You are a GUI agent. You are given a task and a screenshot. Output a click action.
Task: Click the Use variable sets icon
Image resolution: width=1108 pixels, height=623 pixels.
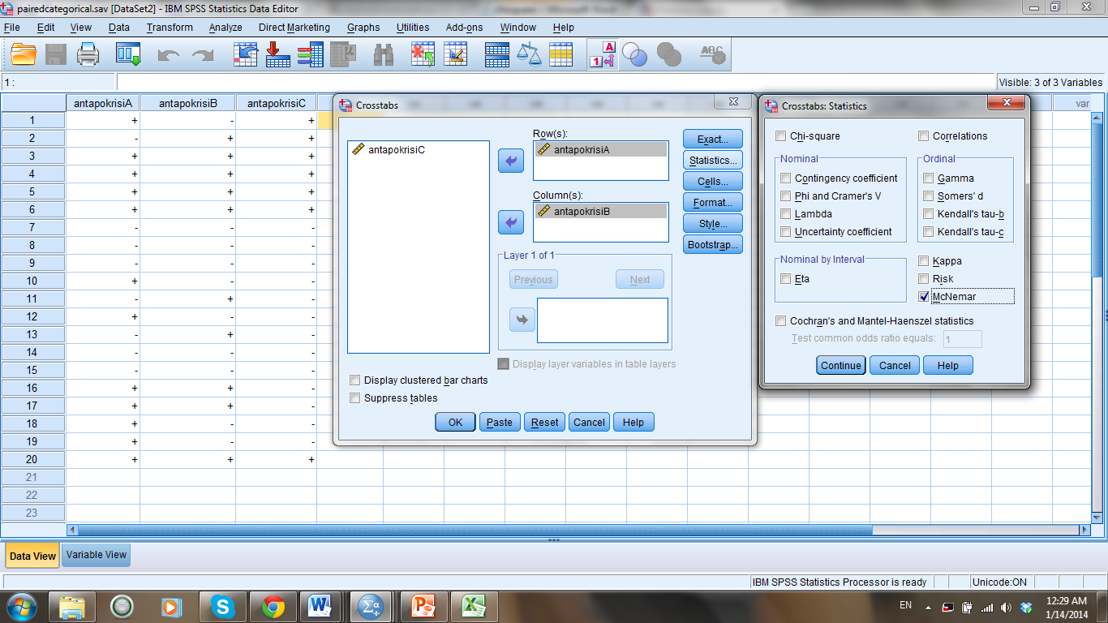(x=635, y=55)
